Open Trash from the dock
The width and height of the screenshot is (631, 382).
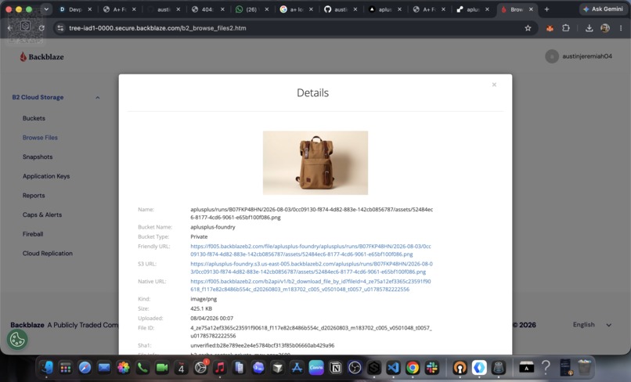[x=584, y=367]
